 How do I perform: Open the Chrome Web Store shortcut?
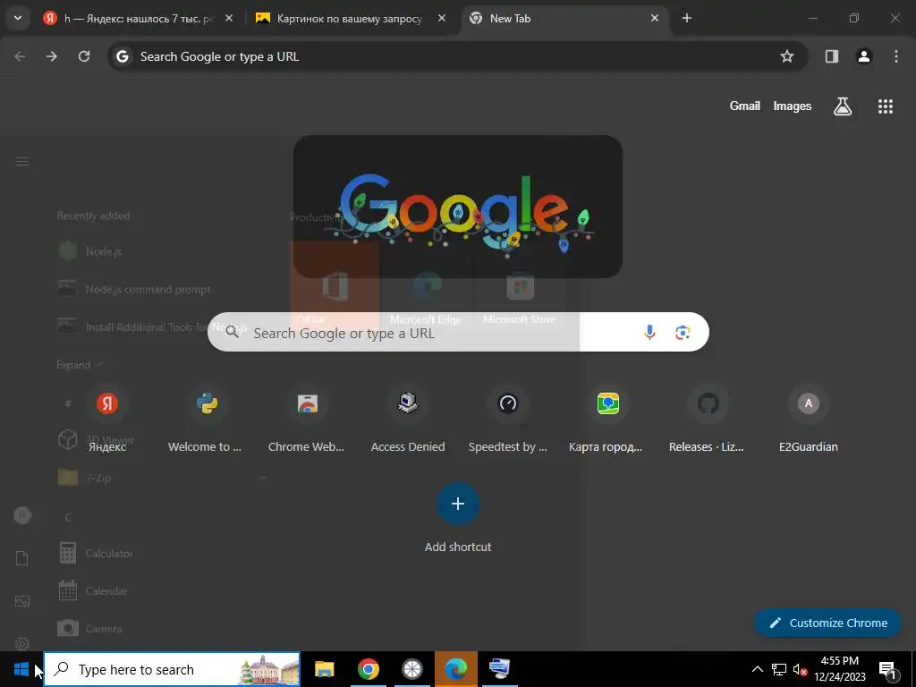pyautogui.click(x=307, y=418)
